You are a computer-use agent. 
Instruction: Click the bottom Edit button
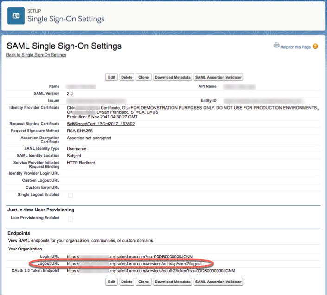(111, 282)
